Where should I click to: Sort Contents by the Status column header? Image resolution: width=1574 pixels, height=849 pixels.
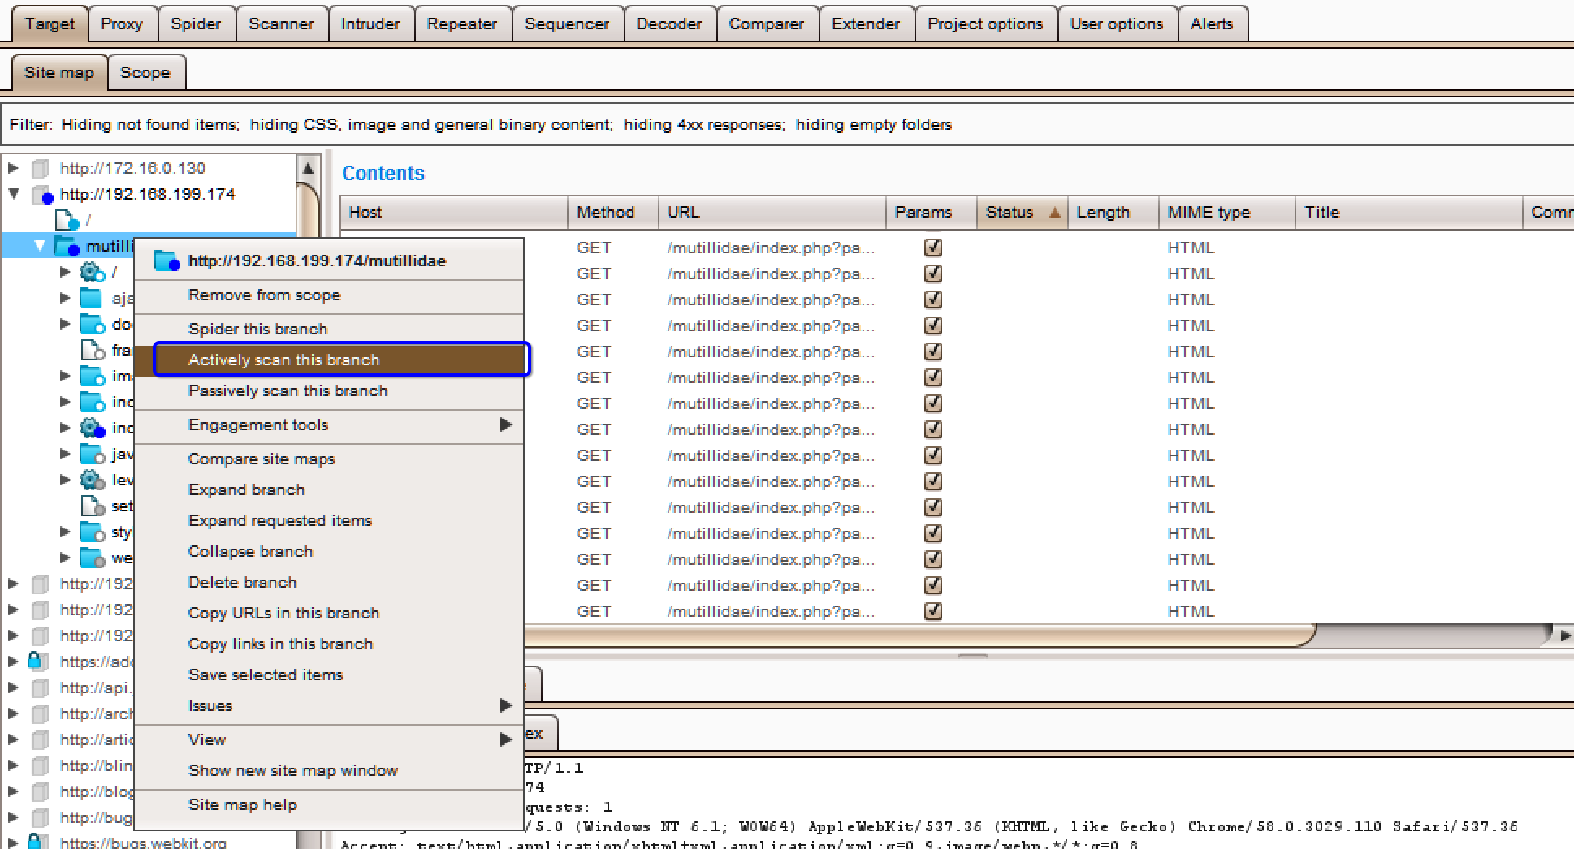coord(1022,213)
